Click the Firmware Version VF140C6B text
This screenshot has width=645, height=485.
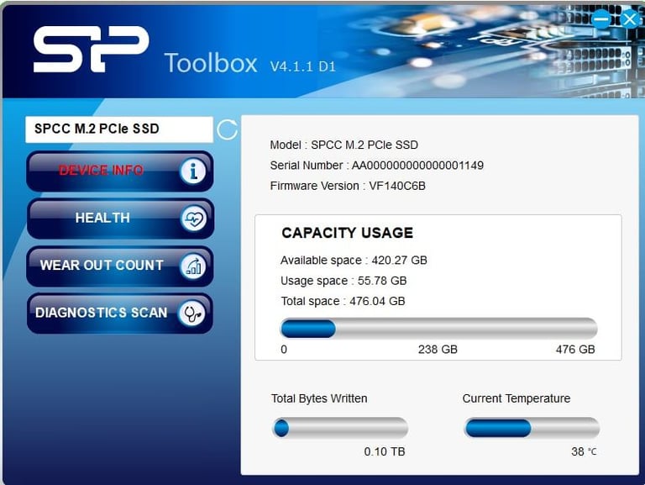click(348, 186)
